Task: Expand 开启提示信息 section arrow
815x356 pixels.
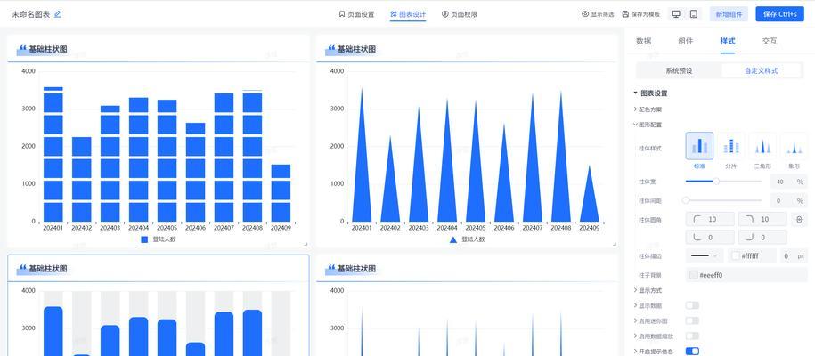Action: (636, 352)
